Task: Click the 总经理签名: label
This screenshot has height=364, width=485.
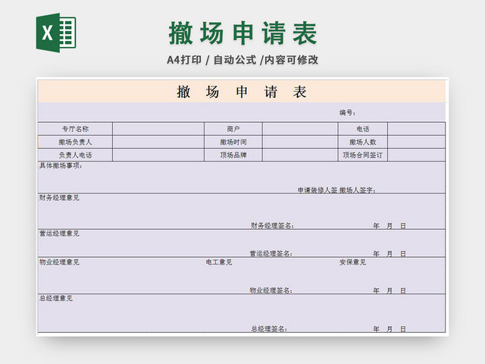Action: coord(269,328)
